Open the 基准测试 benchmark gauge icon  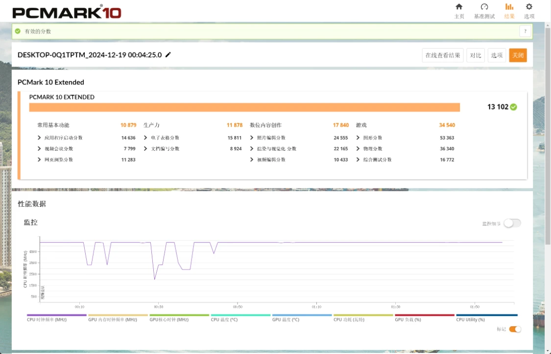(484, 7)
